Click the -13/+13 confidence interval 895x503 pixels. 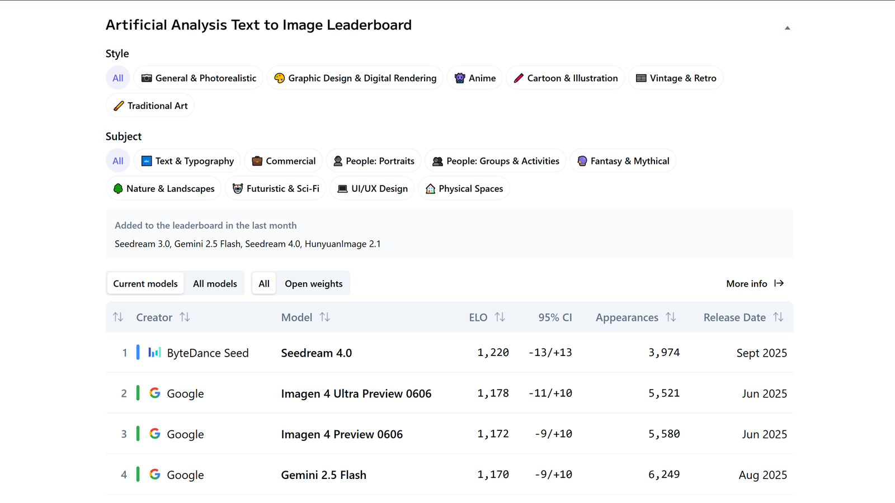(x=550, y=353)
